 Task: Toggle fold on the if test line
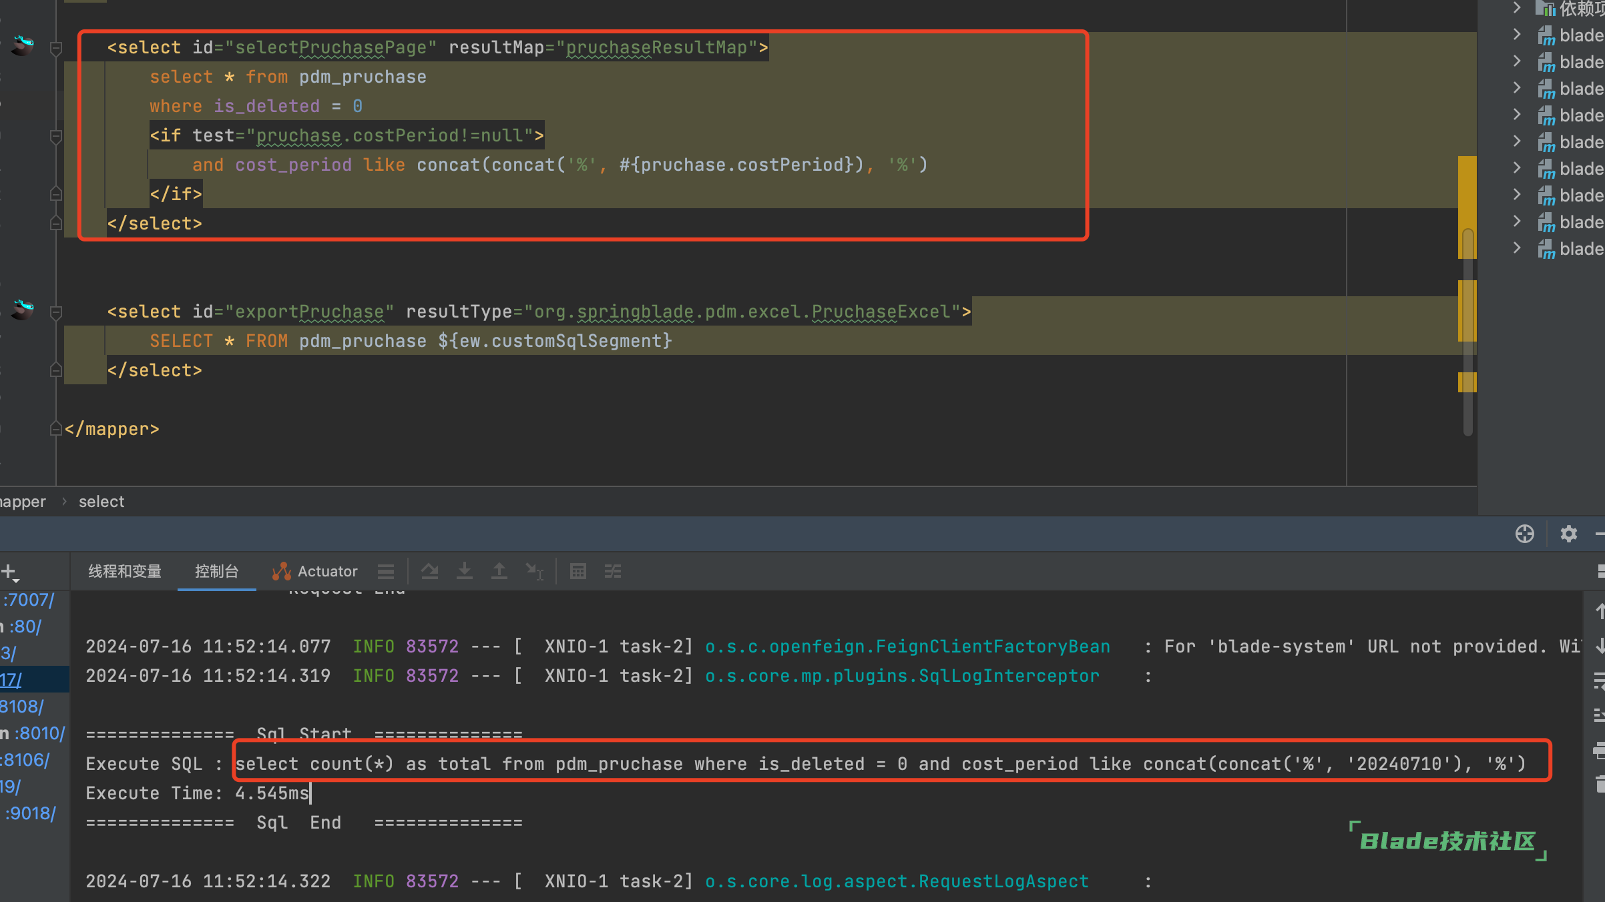(x=56, y=136)
